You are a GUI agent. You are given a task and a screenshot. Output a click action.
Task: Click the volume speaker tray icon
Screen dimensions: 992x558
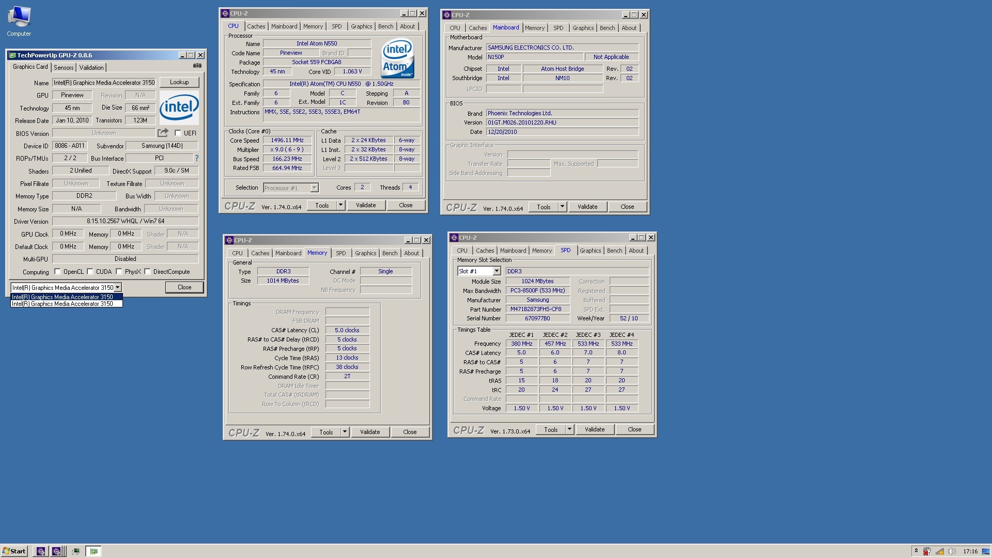coord(952,551)
